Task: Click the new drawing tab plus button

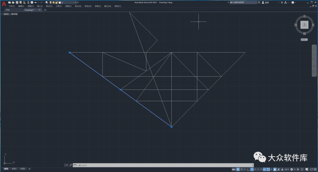Action: [45, 10]
